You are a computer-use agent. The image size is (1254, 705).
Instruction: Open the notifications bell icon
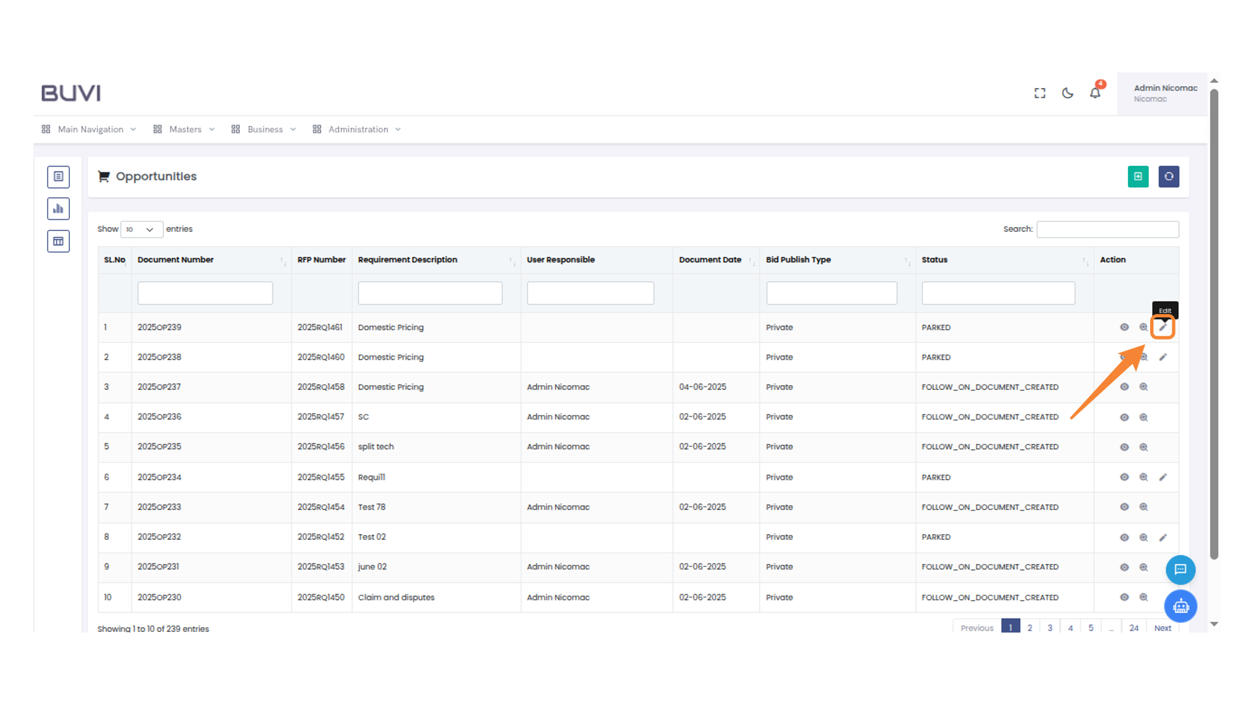pos(1095,93)
